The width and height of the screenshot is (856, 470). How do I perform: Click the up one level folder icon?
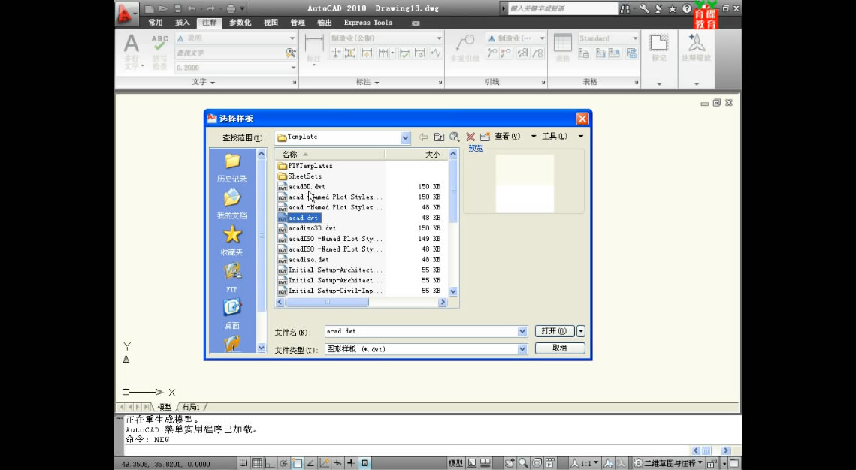click(x=439, y=137)
